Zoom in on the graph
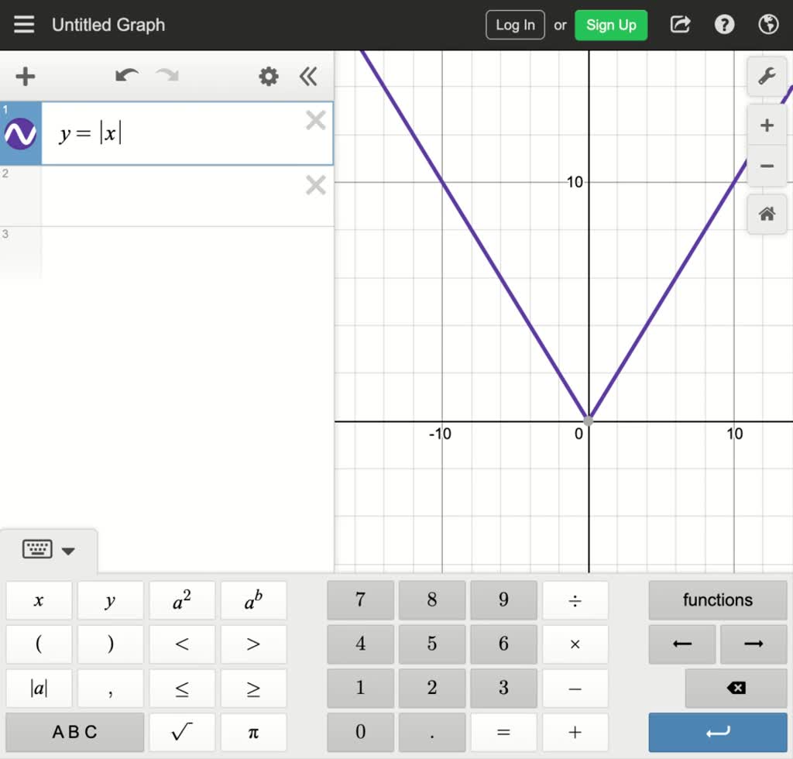793x759 pixels. [766, 125]
